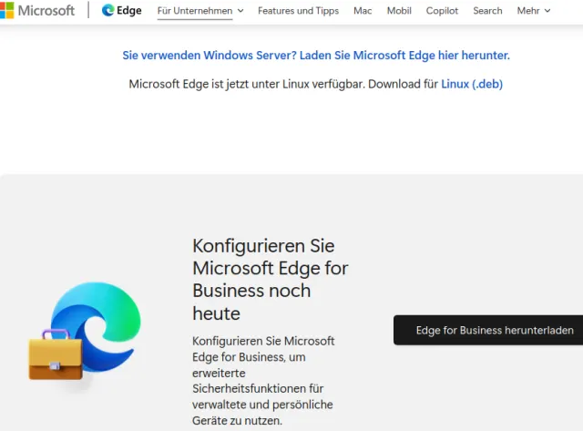Viewport: 583px width, 431px height.
Task: Click the 'unter Linux verfügbar' announcement text
Action: click(x=282, y=84)
